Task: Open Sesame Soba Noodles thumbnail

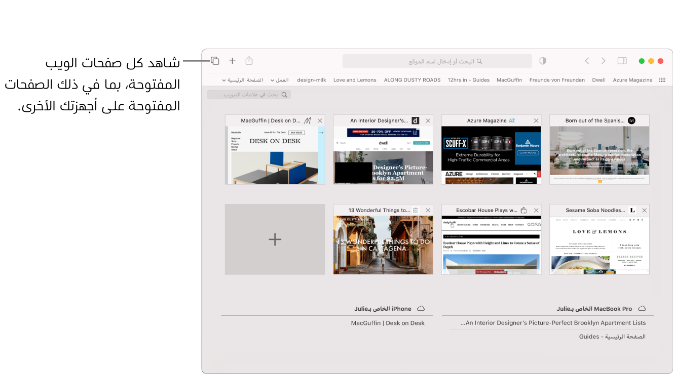Action: [600, 245]
